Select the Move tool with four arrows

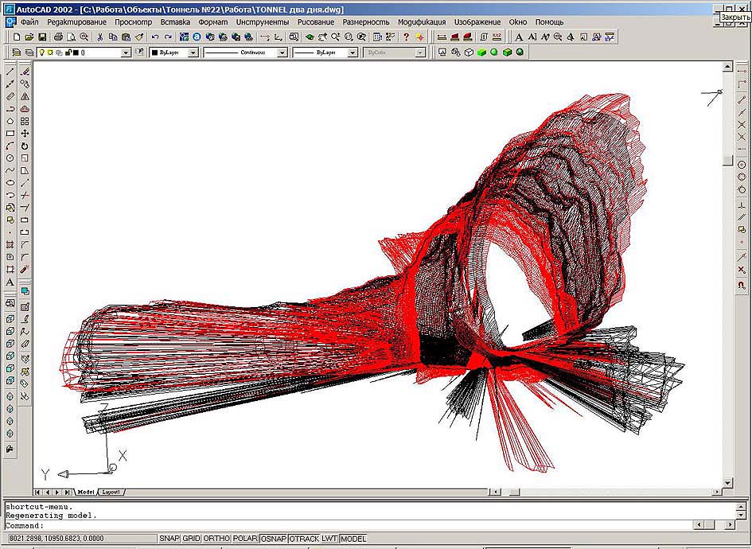tap(25, 134)
